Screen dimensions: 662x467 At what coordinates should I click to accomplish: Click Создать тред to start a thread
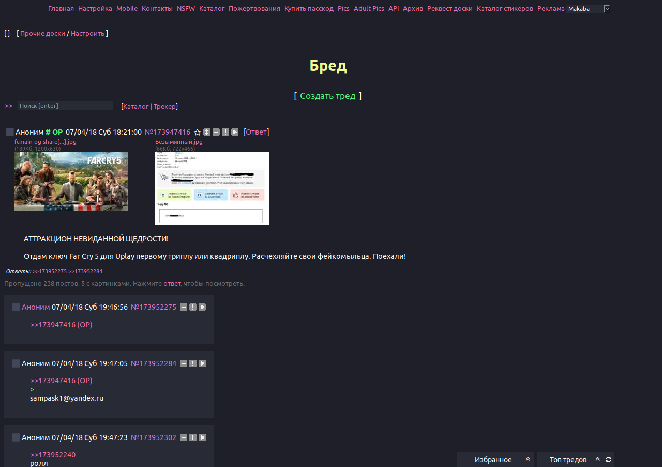tap(327, 96)
